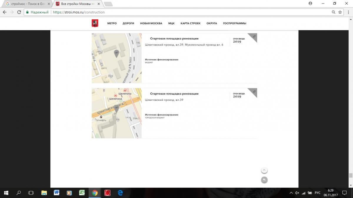Image resolution: width=353 pixels, height=198 pixels.
Task: Click the Google Chrome taskbar icon
Action: click(95, 193)
